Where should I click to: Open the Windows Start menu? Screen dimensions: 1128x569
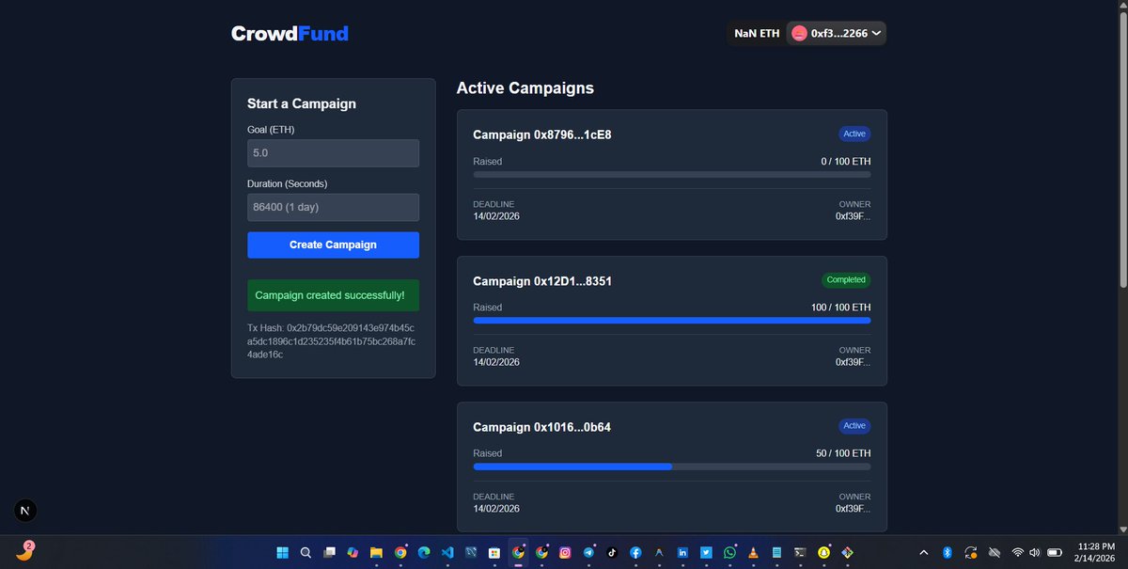(x=282, y=553)
